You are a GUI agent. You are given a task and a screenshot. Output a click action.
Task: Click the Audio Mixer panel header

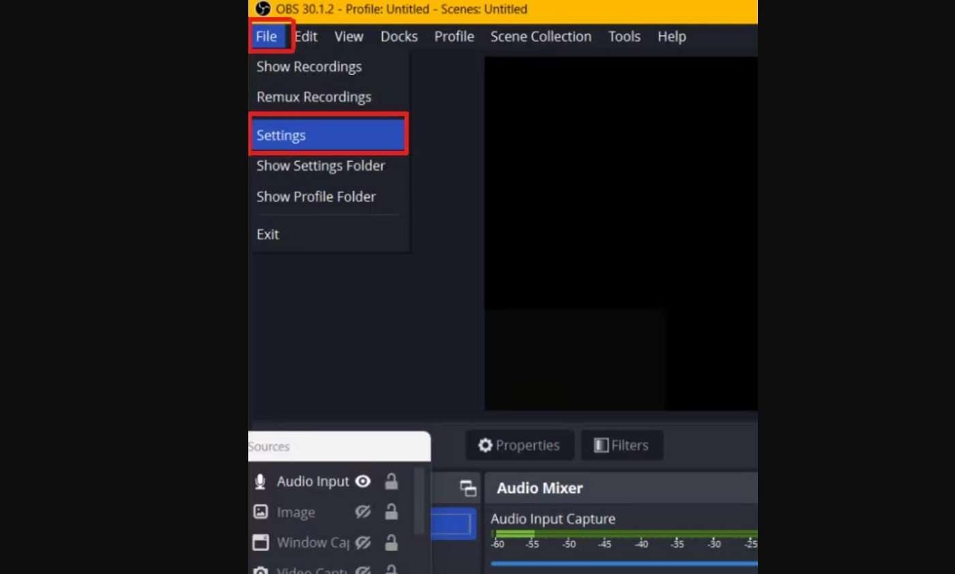coord(621,488)
